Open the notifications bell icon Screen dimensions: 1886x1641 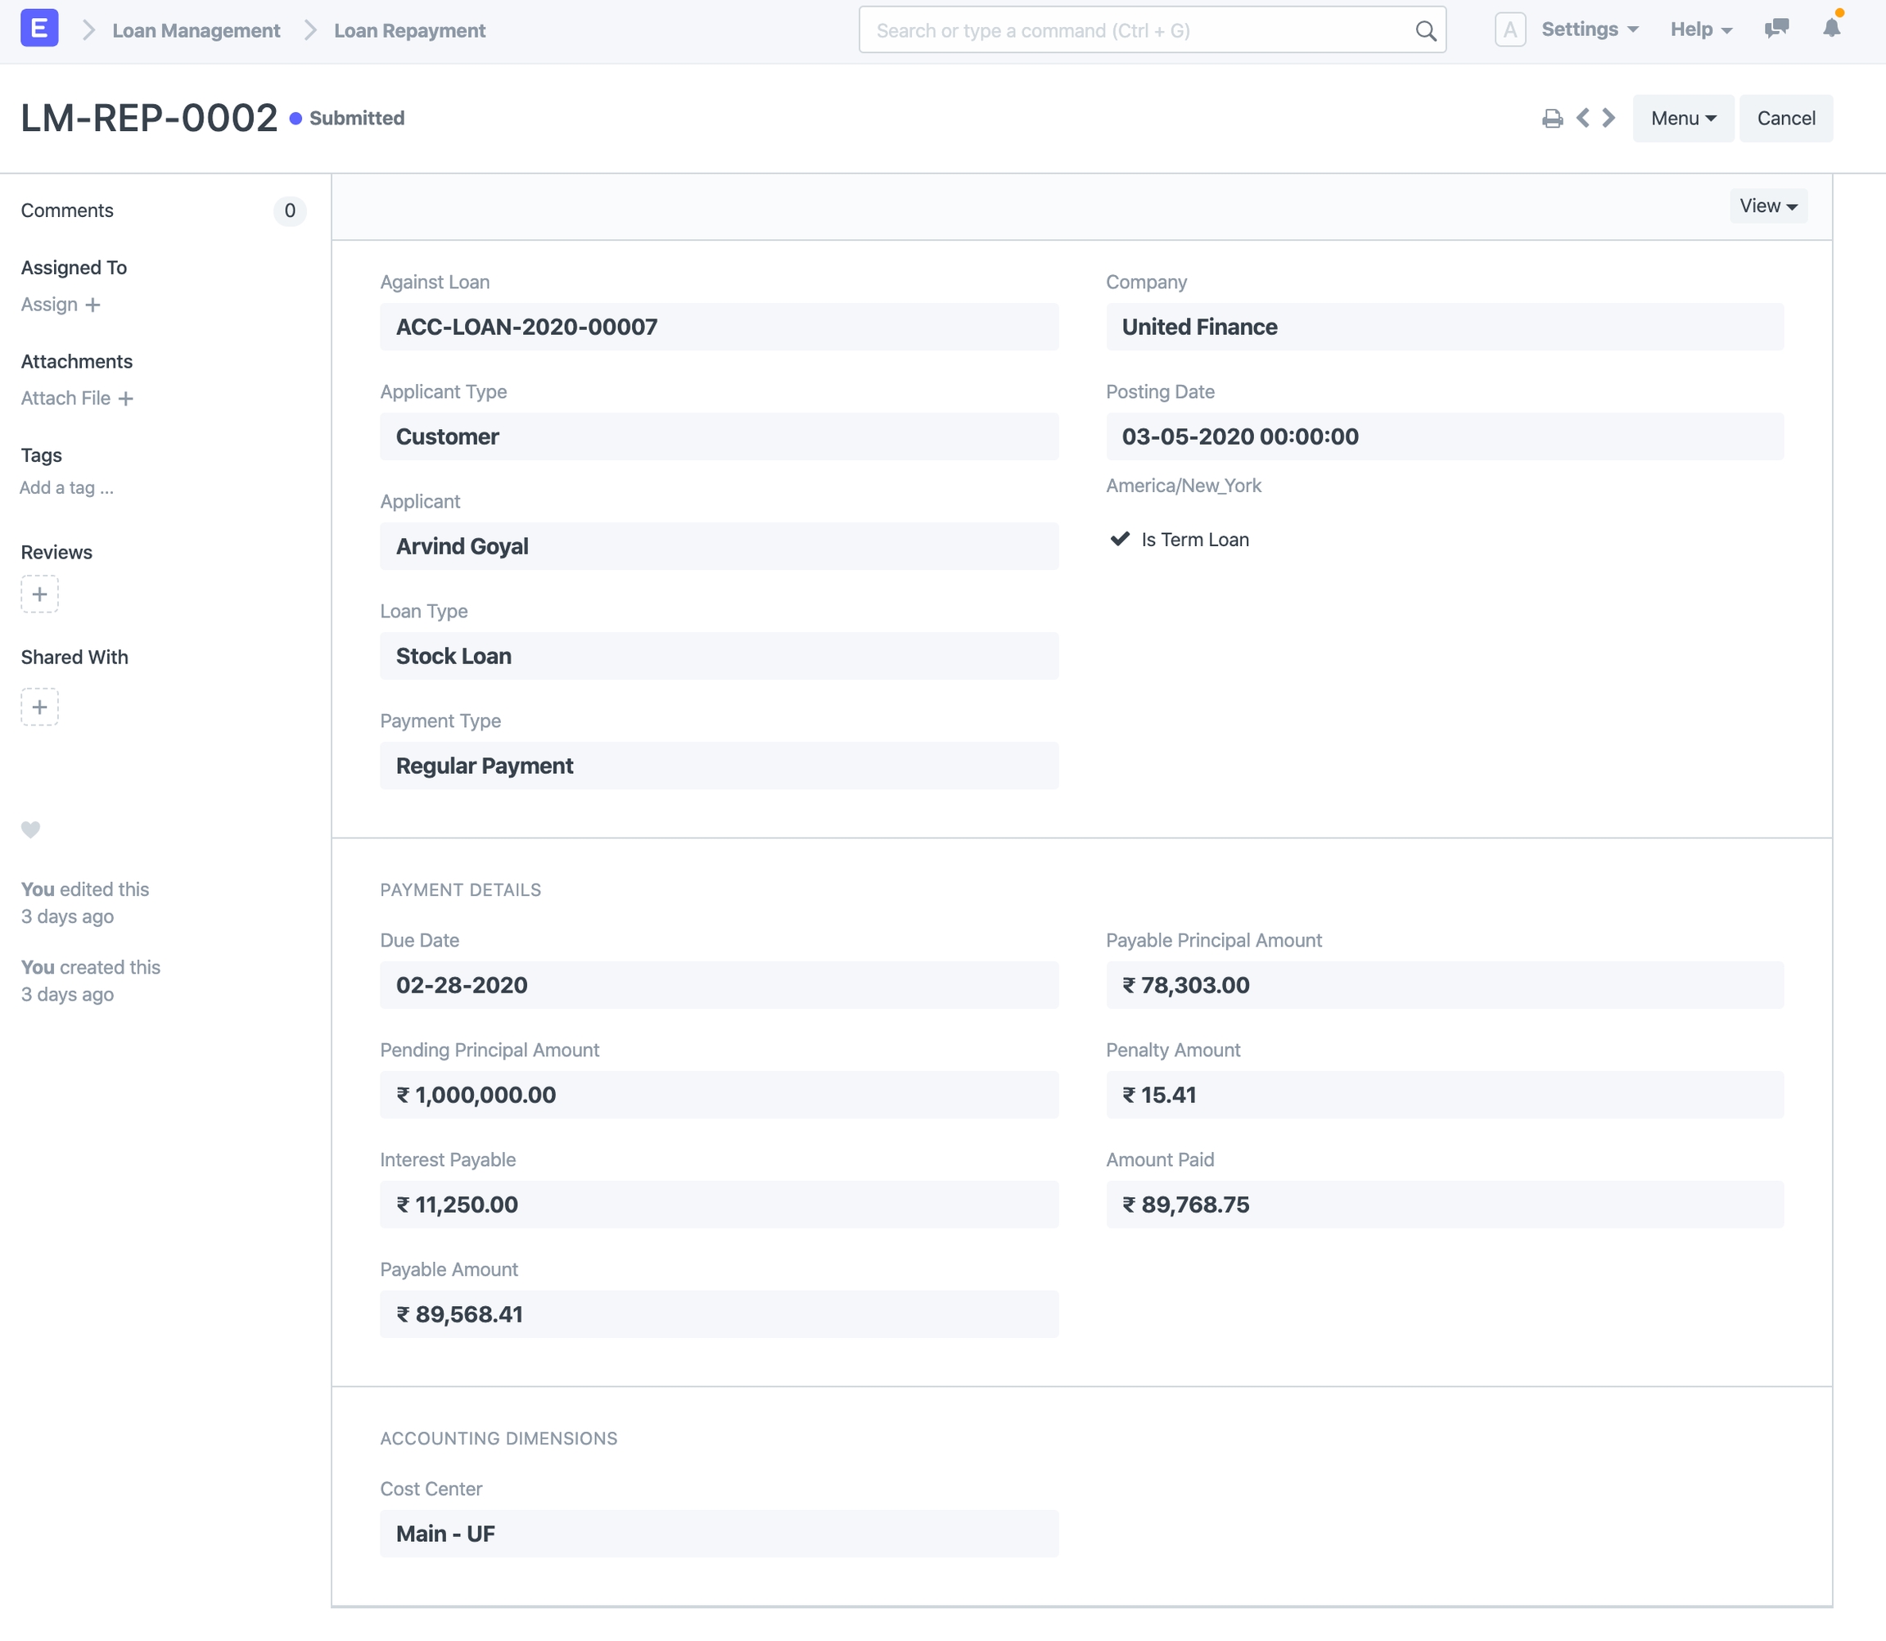1831,29
